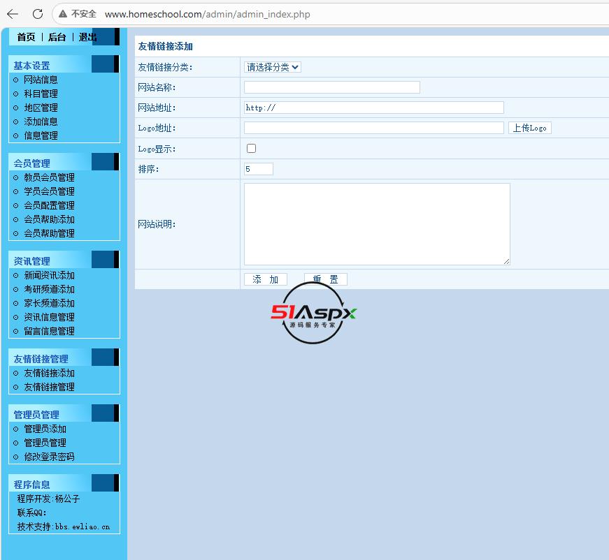
Task: Open 地区管理 in sidebar
Action: (41, 108)
